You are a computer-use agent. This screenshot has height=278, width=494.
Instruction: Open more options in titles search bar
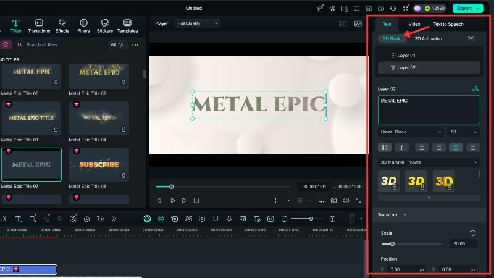point(135,44)
